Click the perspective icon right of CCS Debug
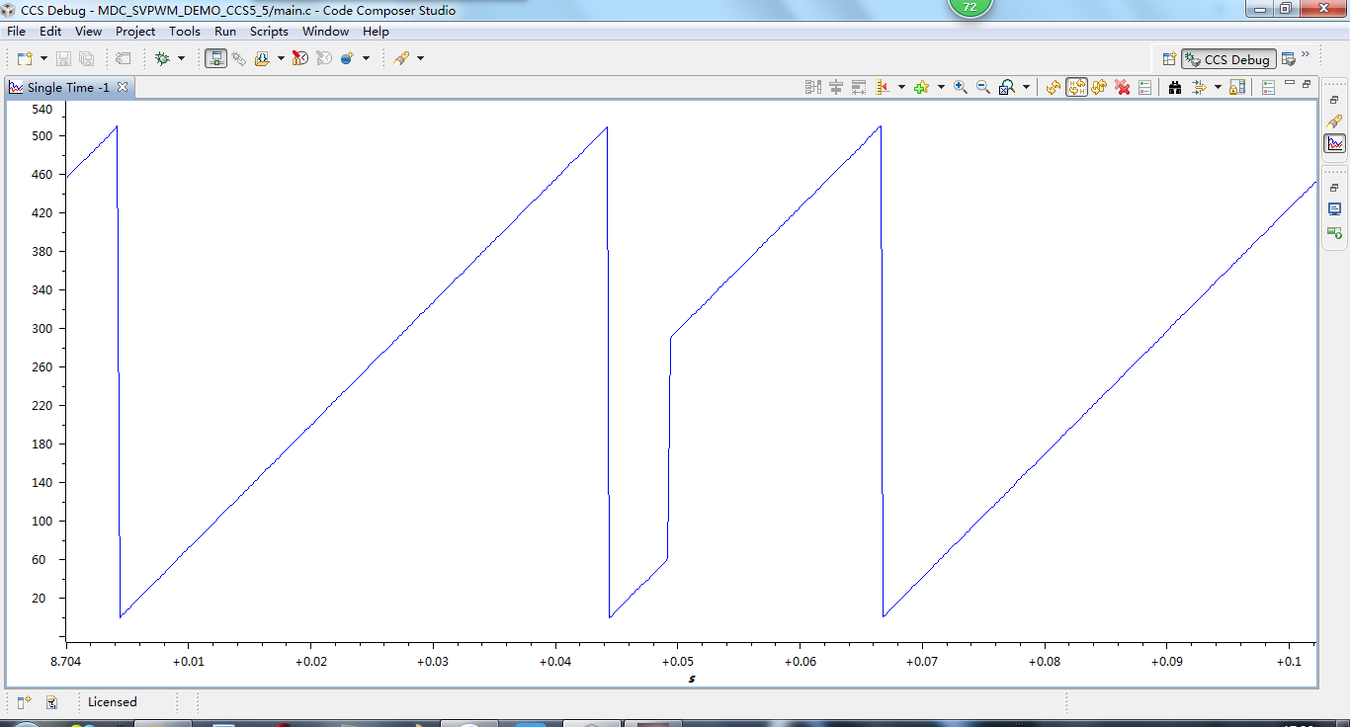 1289,59
